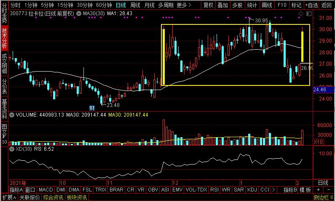Select 技术分析 sidebar tab
Viewport: 335px width, 202px height.
coord(4,38)
